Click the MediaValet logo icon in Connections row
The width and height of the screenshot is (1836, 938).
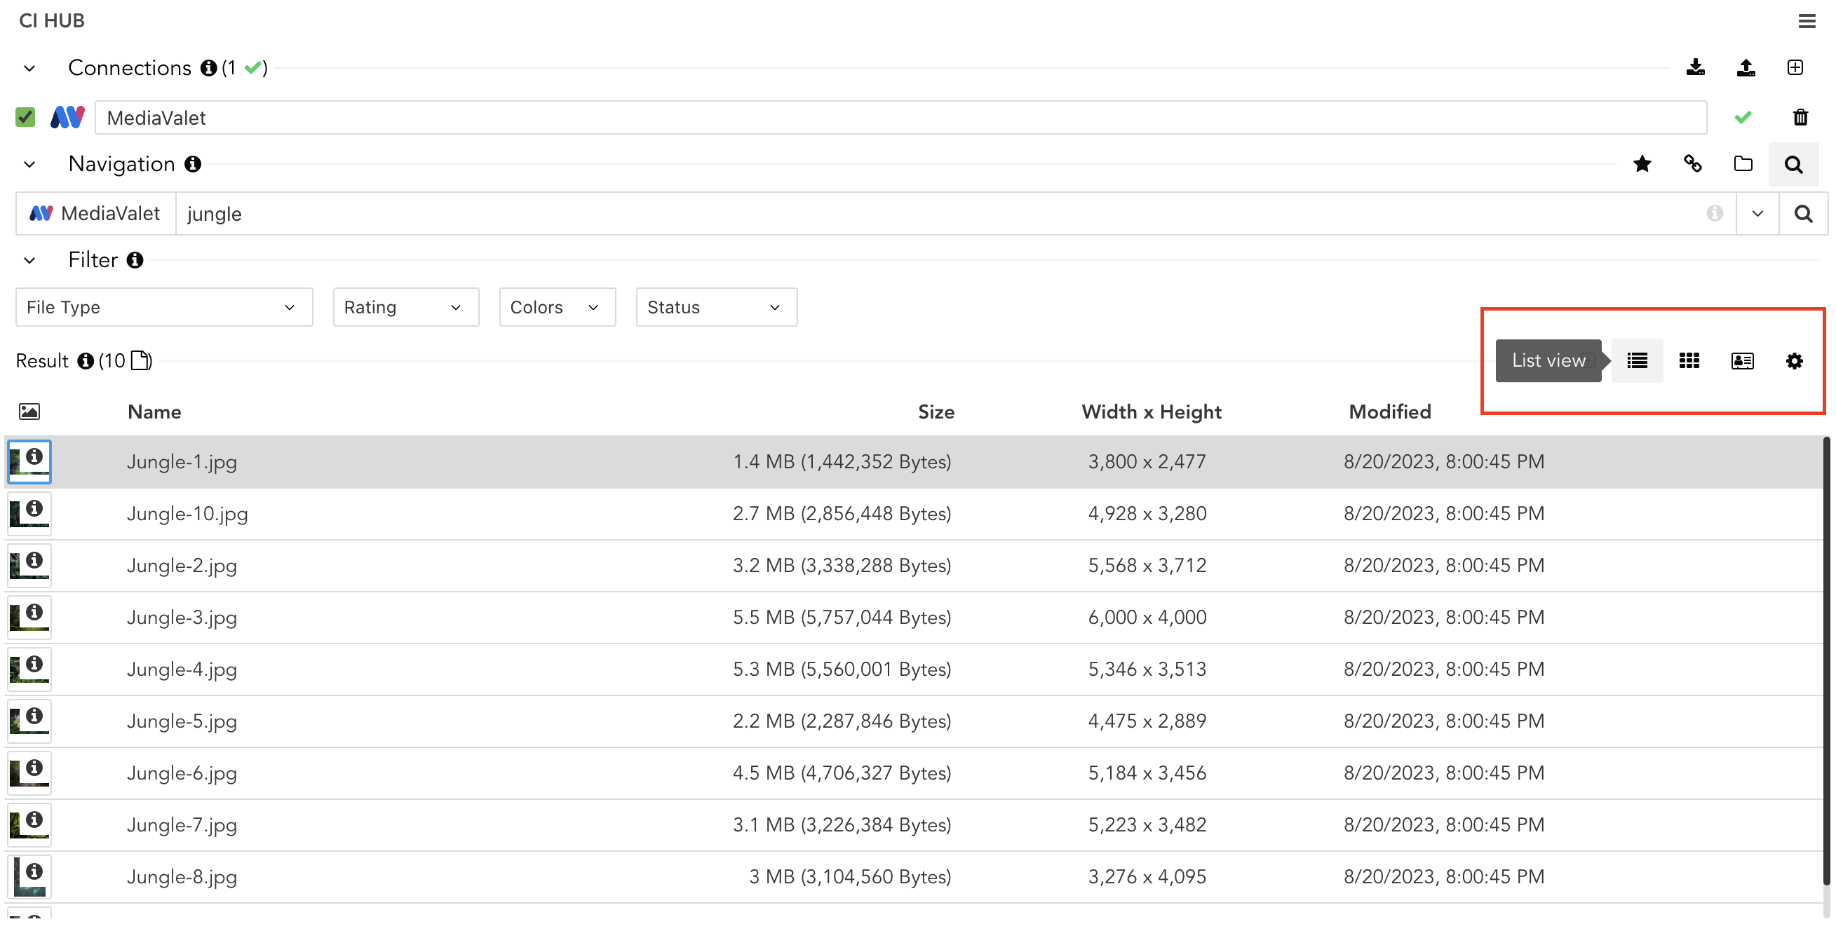coord(67,117)
